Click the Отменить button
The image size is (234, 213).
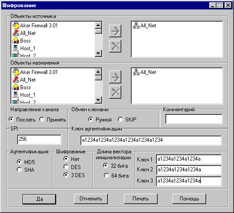coord(91,199)
